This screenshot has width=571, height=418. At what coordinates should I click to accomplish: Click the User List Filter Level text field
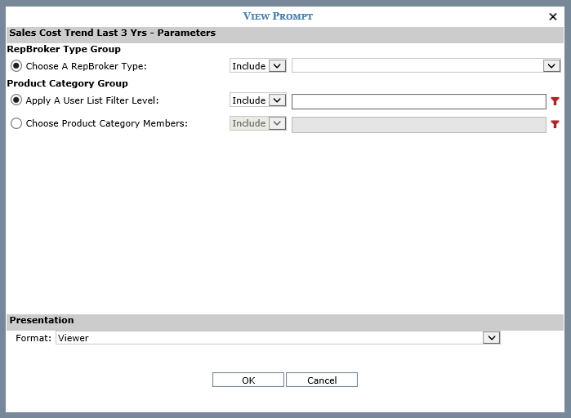418,101
